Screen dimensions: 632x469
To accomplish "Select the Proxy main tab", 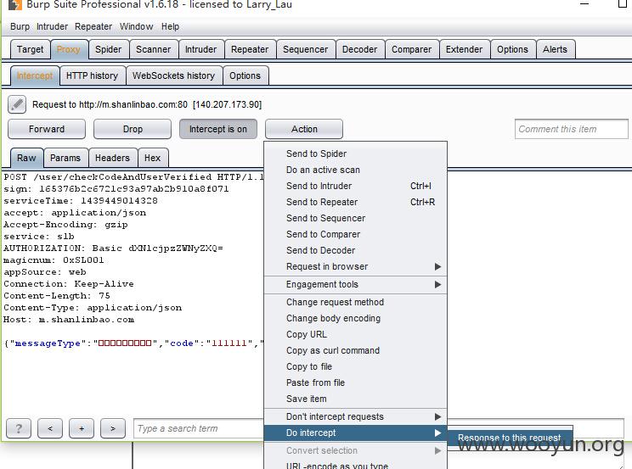I will [x=69, y=49].
